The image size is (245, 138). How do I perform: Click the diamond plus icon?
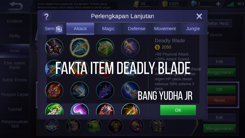[218, 4]
